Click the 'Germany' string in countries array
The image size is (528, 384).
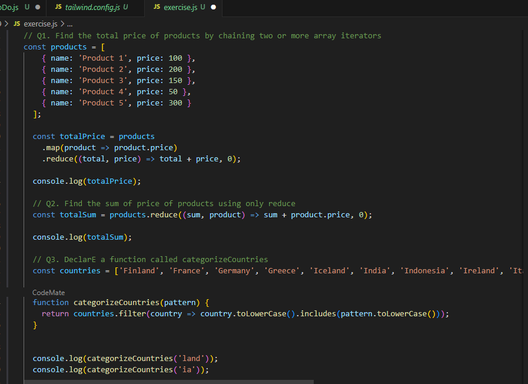(234, 270)
